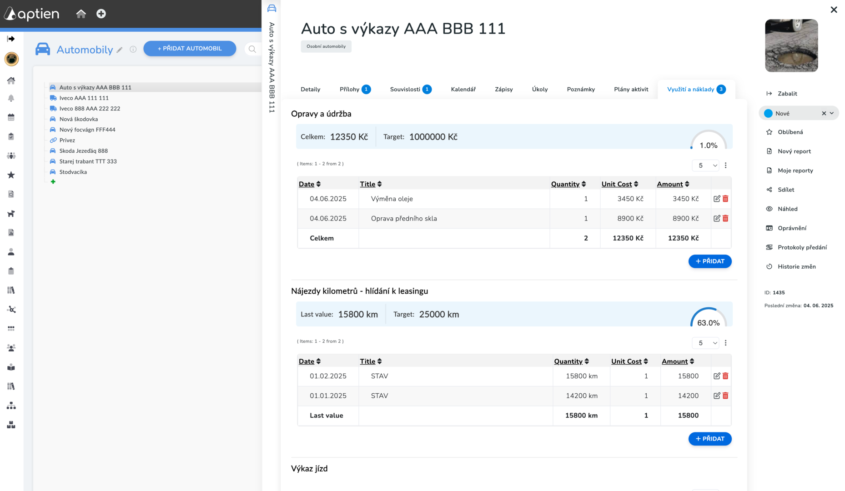
Task: Edit the 01.02.2025 STAV row
Action: point(717,376)
